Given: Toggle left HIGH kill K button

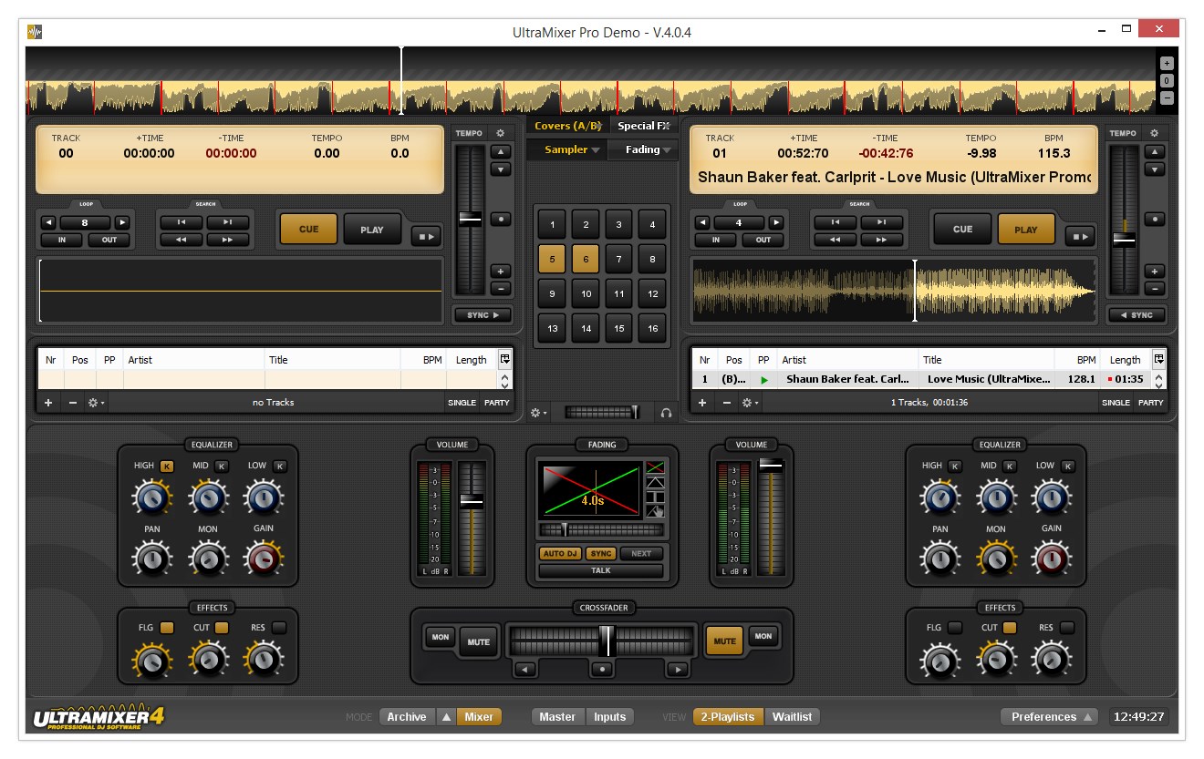Looking at the screenshot, I should 167,467.
